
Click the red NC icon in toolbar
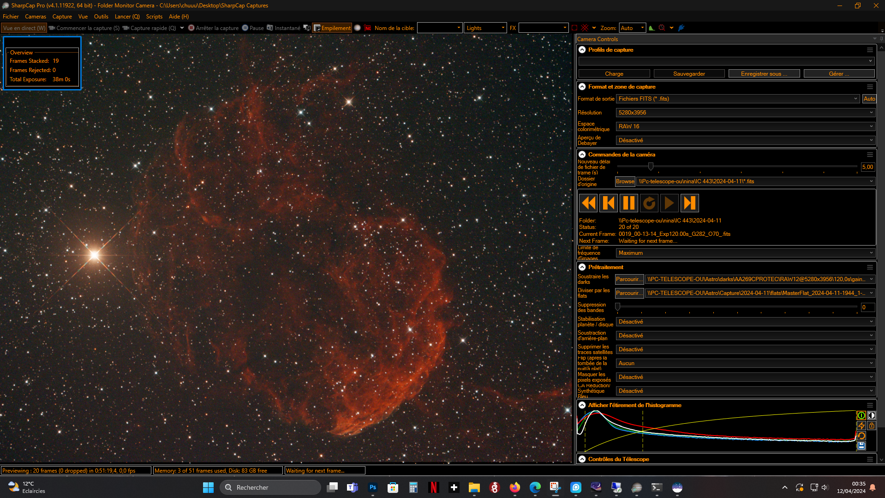[x=368, y=28]
